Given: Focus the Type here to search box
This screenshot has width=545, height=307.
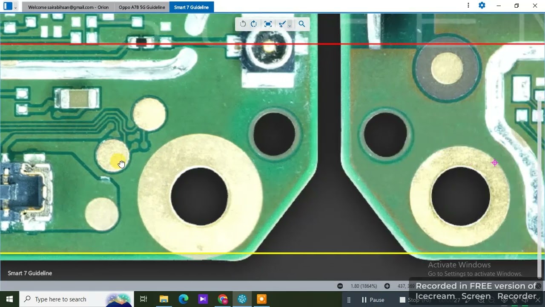Looking at the screenshot, I should pos(77,299).
